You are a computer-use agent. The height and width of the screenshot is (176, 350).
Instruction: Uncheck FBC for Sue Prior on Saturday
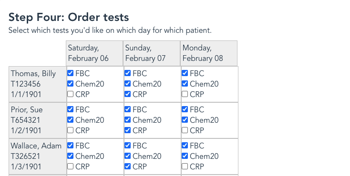point(70,109)
